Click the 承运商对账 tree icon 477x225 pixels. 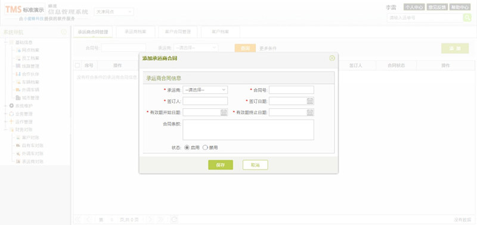tap(18, 161)
